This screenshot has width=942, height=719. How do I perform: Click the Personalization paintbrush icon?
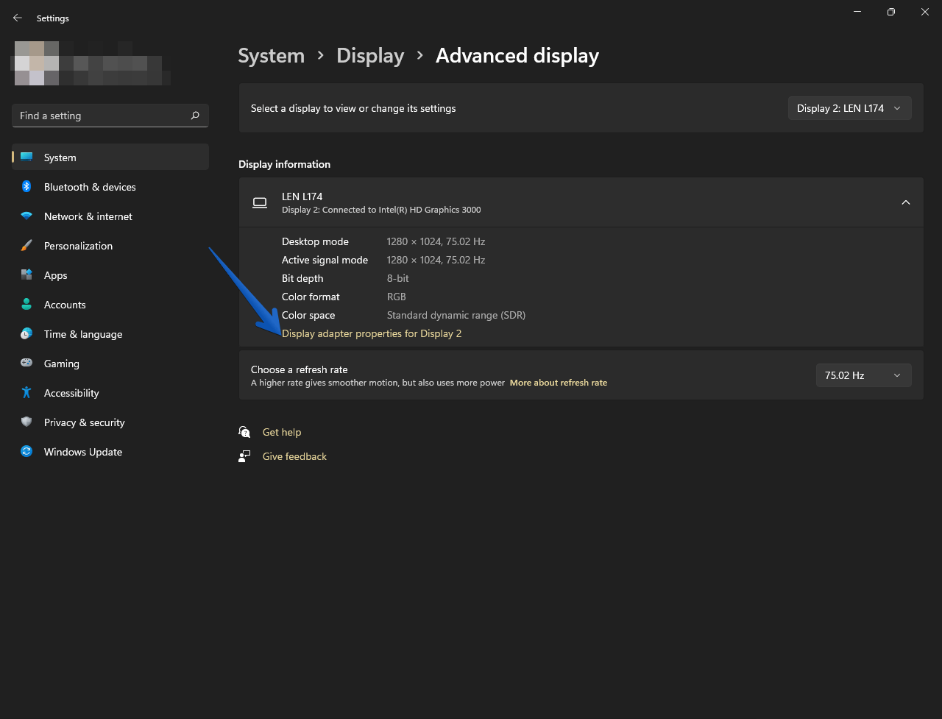click(26, 246)
